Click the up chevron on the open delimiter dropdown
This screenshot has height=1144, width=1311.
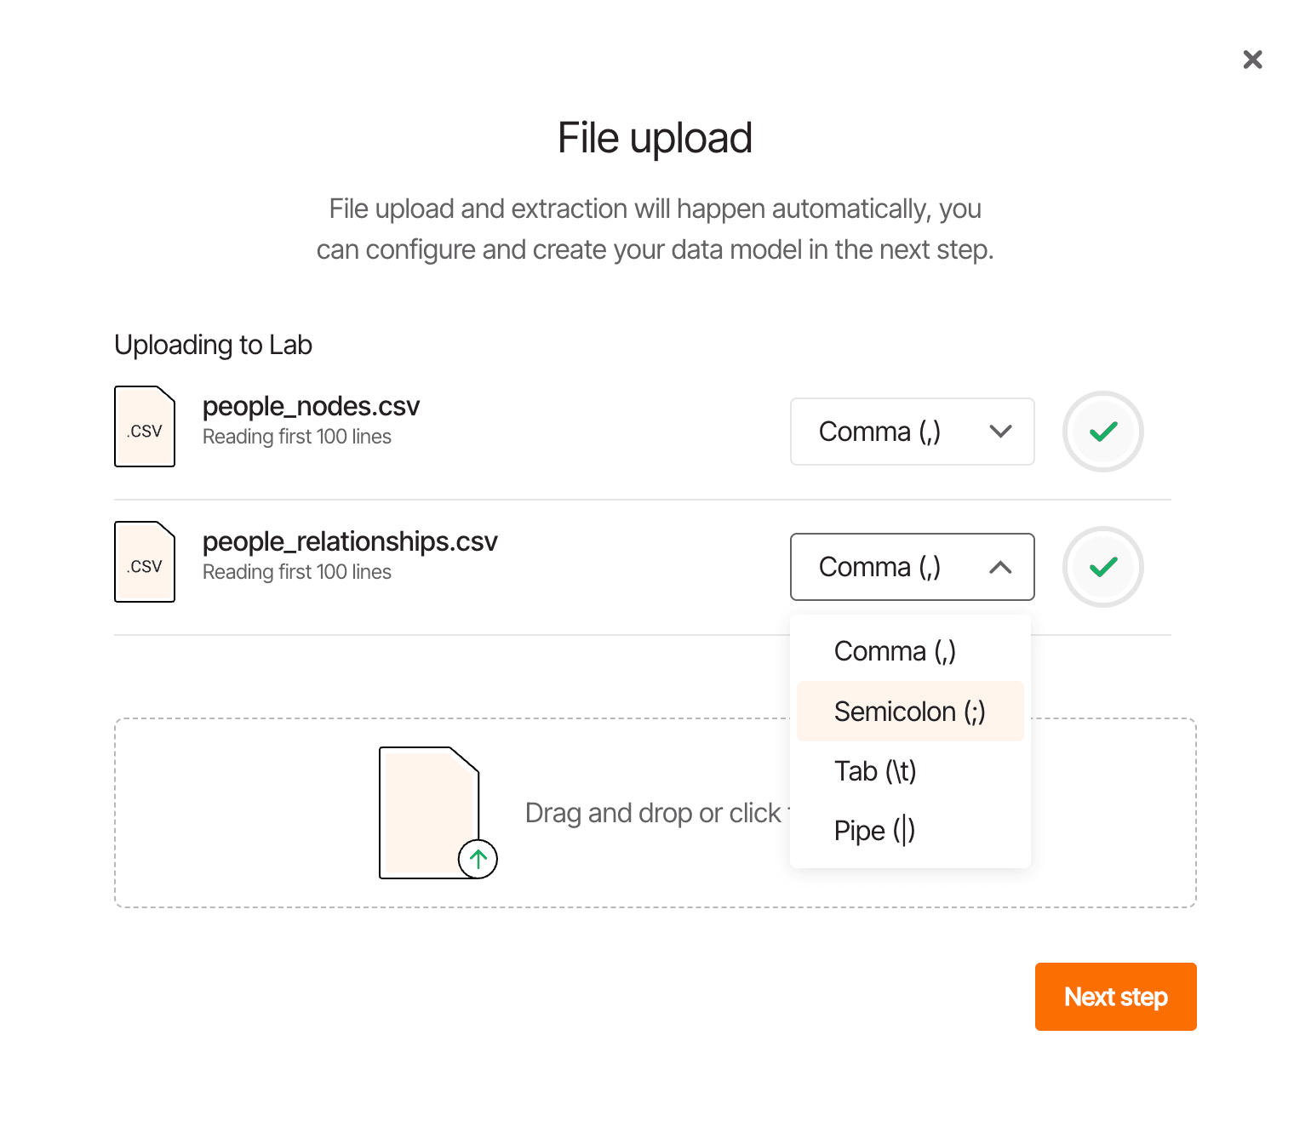tap(1000, 567)
